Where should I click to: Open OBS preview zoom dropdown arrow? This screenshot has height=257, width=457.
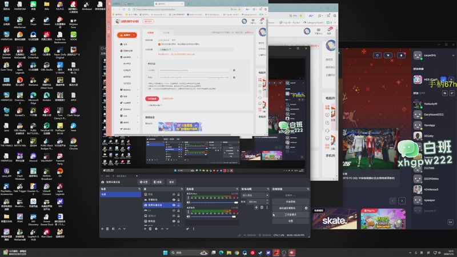tap(137, 176)
